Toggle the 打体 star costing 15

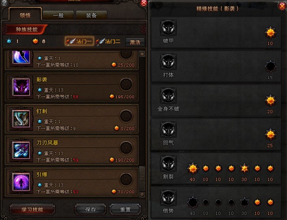click(270, 67)
